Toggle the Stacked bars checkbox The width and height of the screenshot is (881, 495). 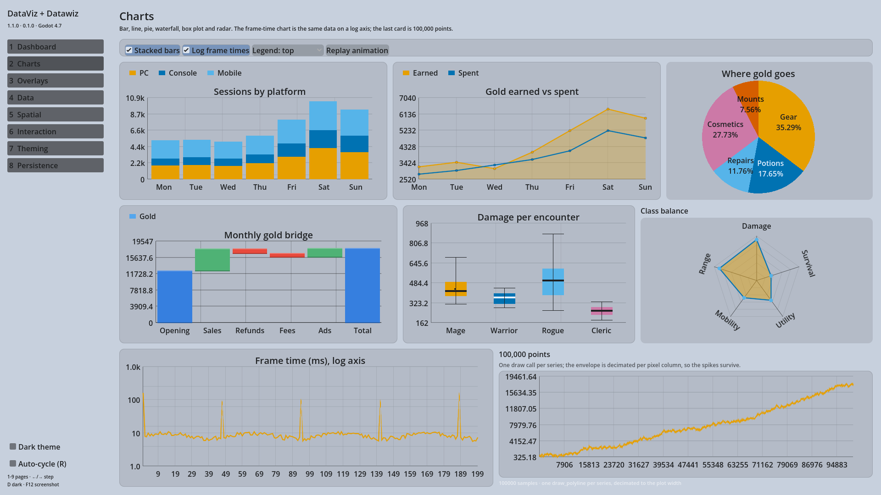pos(152,50)
